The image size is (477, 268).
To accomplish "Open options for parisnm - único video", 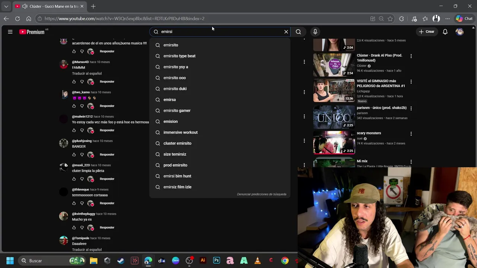I will click(411, 108).
